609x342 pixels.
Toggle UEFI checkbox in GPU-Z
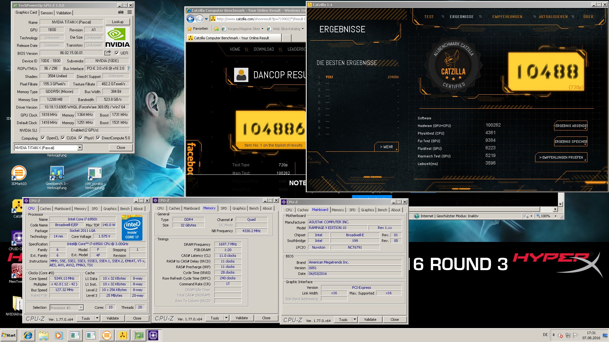click(x=117, y=53)
